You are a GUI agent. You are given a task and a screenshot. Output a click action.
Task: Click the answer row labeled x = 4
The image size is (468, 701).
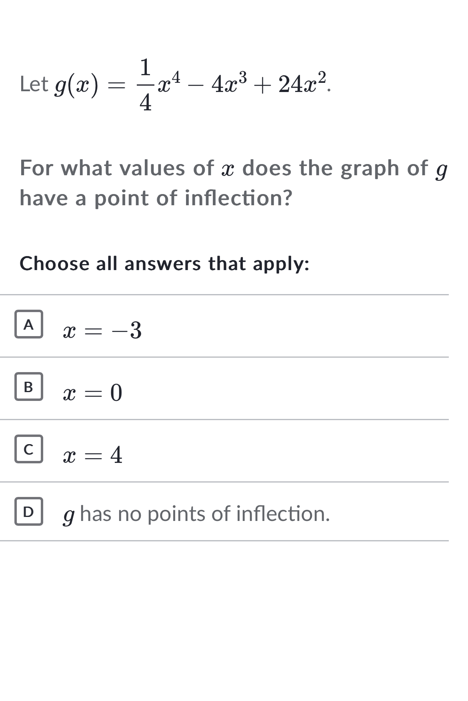160,453
